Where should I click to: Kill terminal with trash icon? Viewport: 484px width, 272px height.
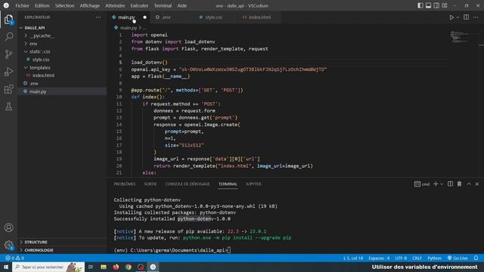[459, 184]
